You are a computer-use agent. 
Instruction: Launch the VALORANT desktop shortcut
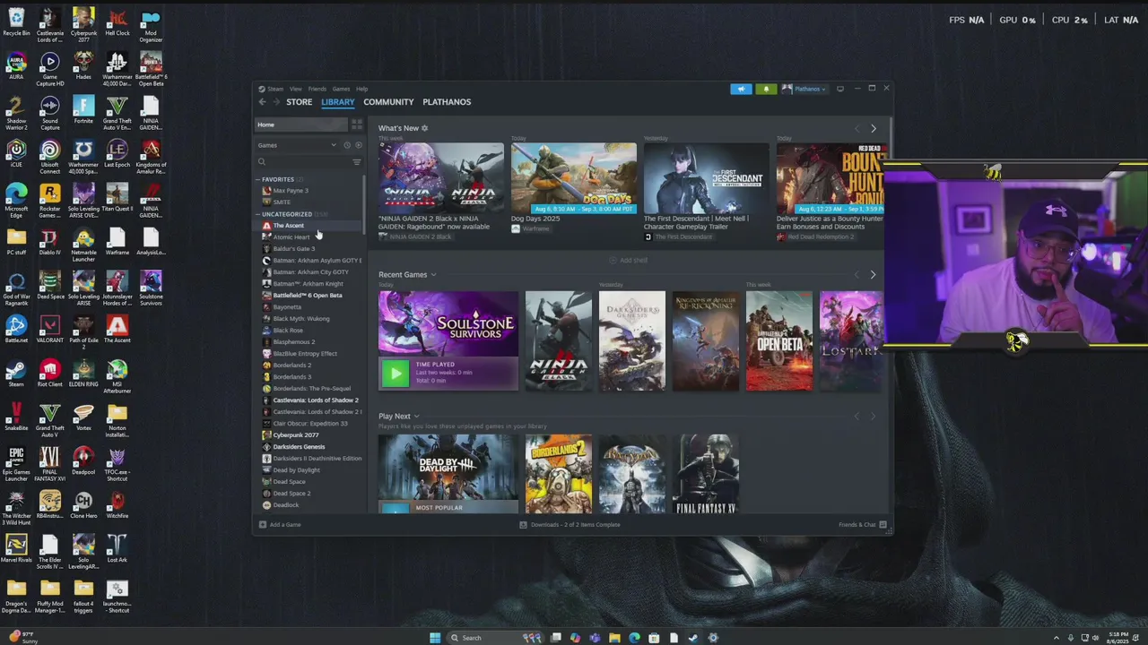(50, 331)
